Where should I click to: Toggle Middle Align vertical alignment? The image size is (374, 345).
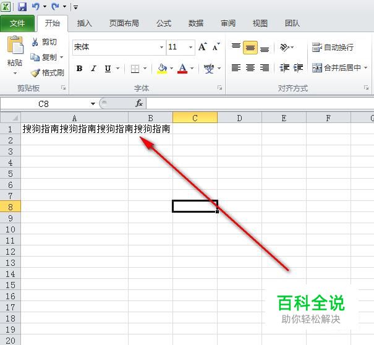[x=250, y=48]
